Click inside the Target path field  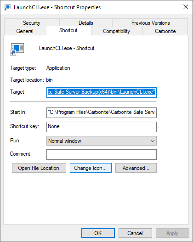[102, 92]
